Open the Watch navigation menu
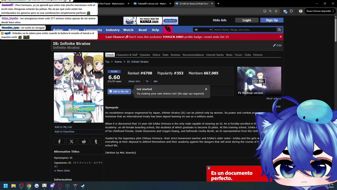Image resolution: width=337 pixels, height=190 pixels. pyautogui.click(x=128, y=30)
